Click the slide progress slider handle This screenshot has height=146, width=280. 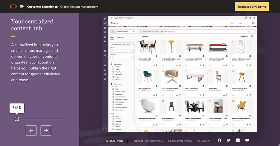[17, 119]
